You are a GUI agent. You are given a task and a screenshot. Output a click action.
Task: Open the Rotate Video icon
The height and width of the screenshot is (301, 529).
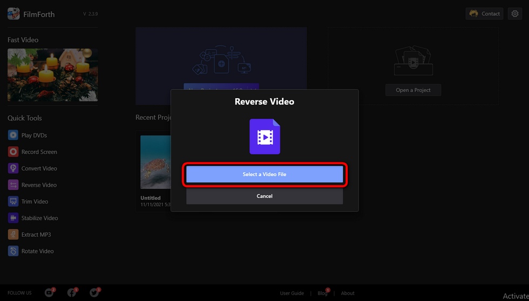coord(13,251)
